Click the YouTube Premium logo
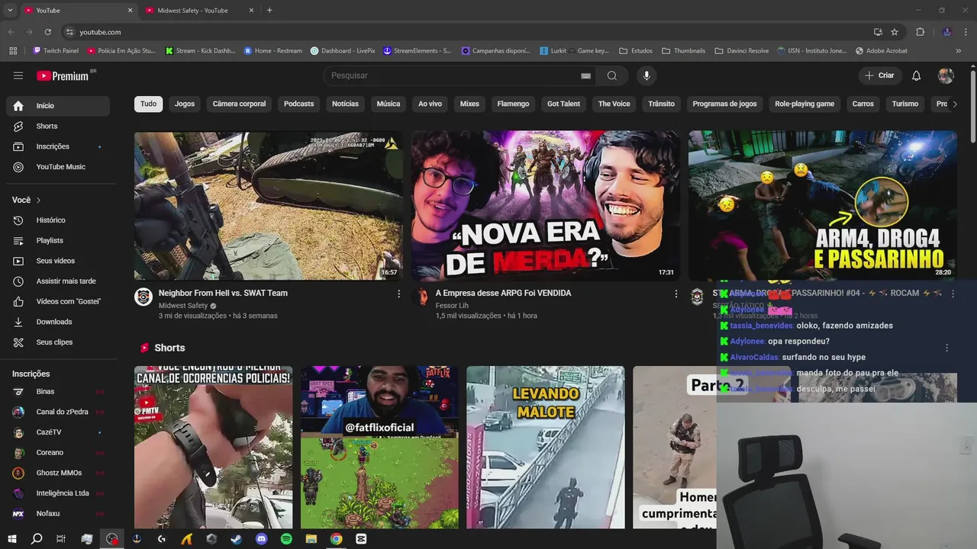This screenshot has width=977, height=549. coord(63,75)
